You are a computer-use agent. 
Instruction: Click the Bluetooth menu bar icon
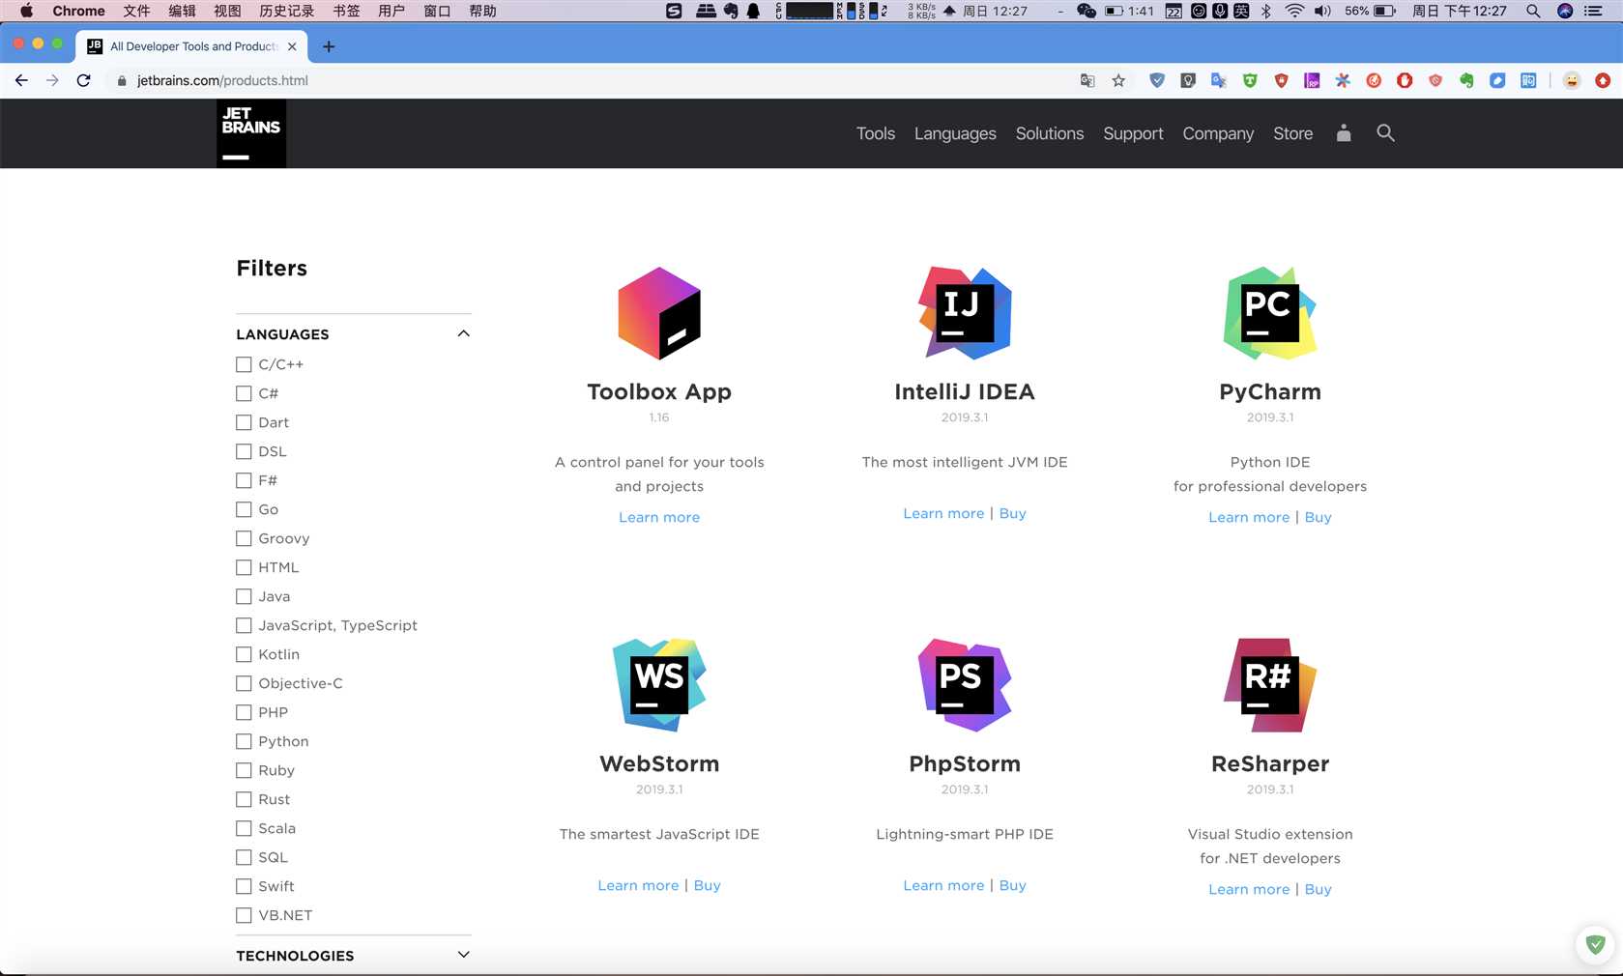[1265, 11]
